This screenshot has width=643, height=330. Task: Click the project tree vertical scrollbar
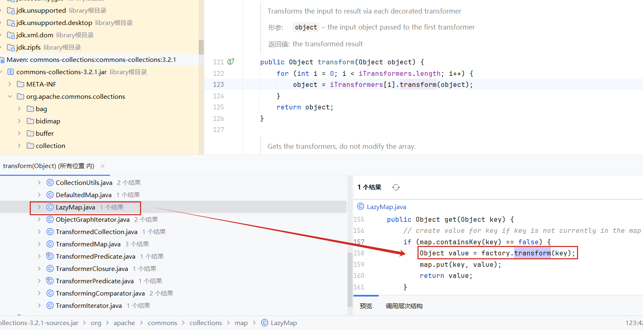coord(201,47)
